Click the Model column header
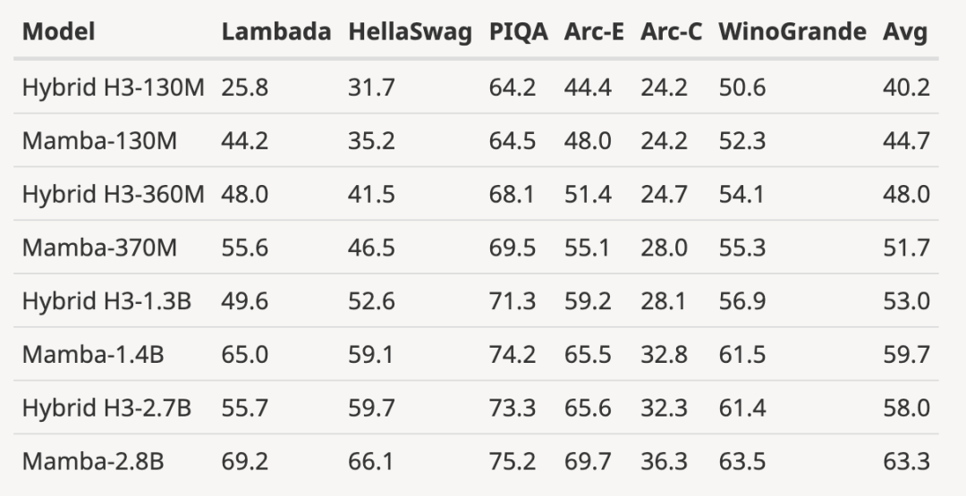The image size is (966, 496). point(58,33)
